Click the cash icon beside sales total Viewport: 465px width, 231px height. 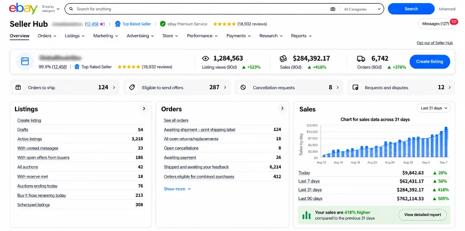coord(284,58)
